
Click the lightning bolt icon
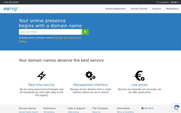click(41, 76)
